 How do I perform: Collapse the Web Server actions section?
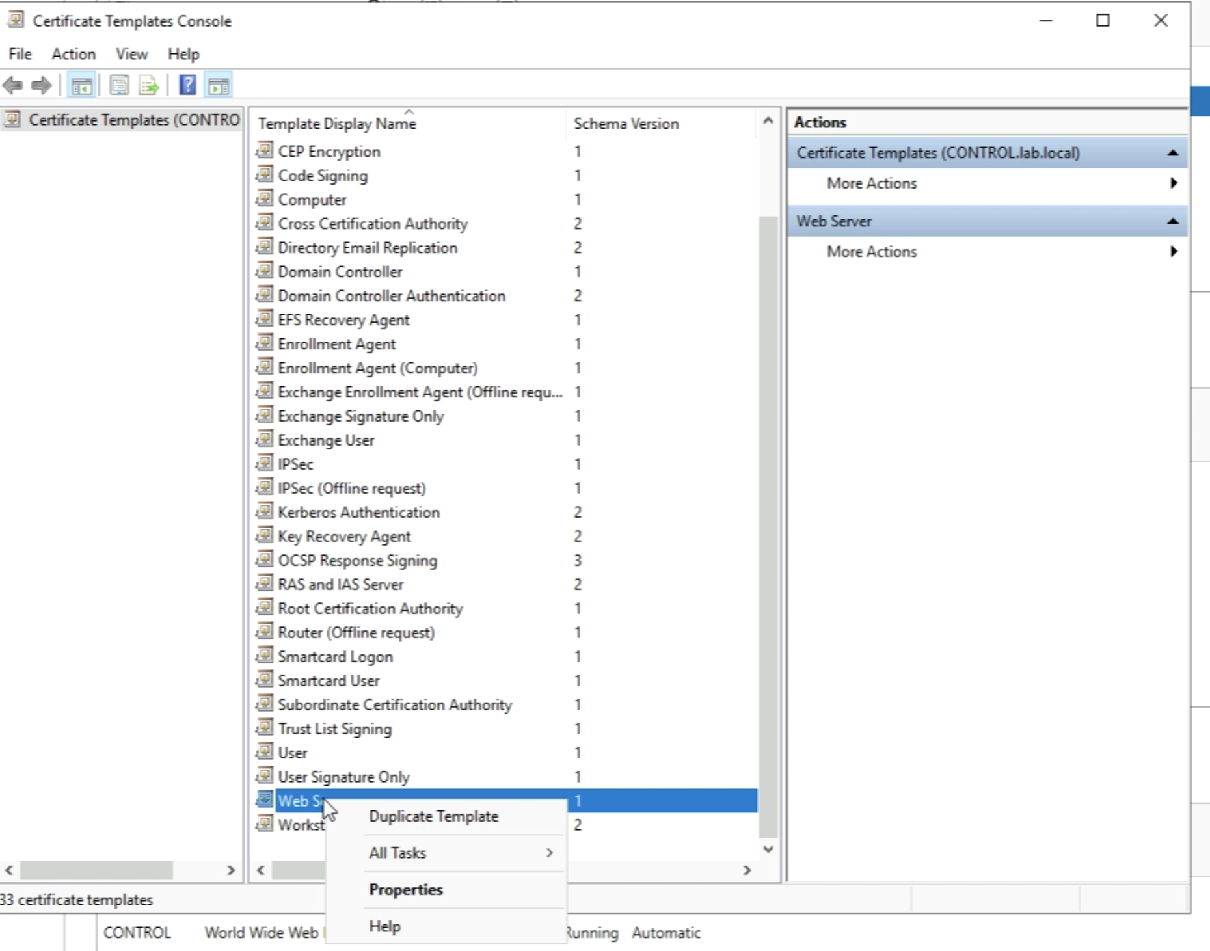1172,221
